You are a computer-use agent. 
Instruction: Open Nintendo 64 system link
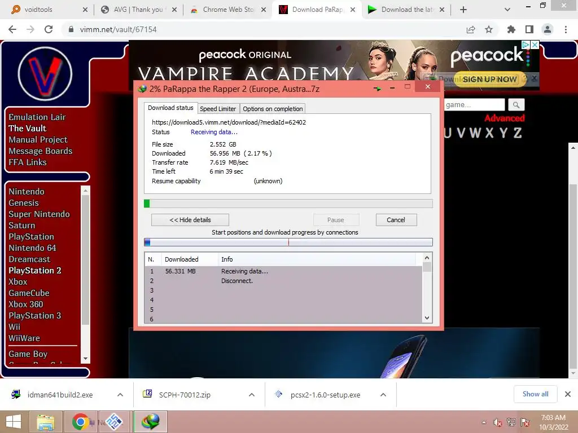point(32,248)
